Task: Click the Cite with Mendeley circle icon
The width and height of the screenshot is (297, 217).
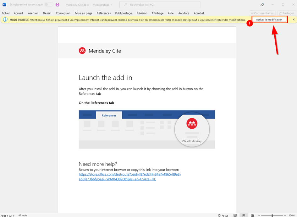Action: pyautogui.click(x=192, y=130)
